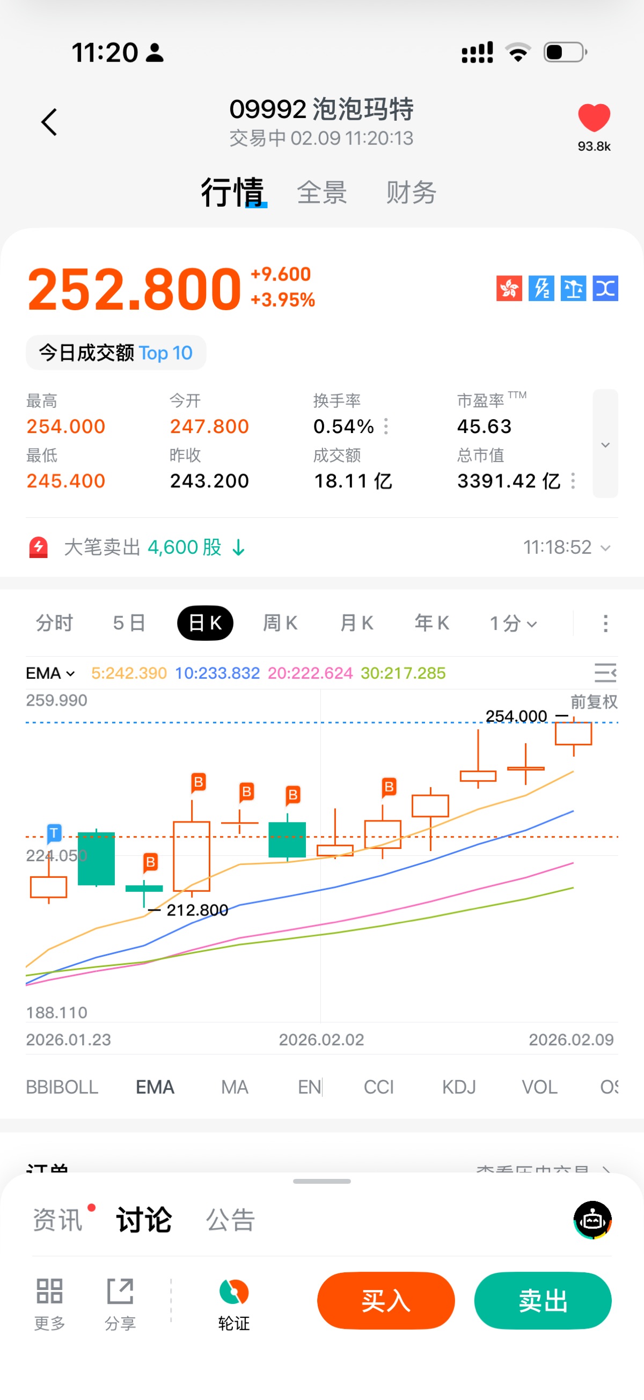Screen dimensions: 644x1400
Task: Tap the red large-trade alert icon
Action: (x=39, y=547)
